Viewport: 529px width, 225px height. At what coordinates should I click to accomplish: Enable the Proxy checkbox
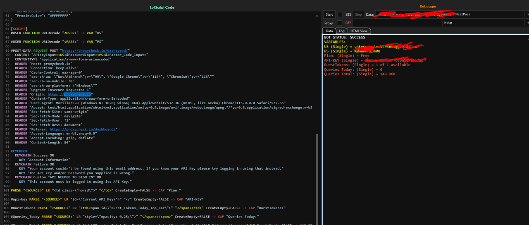coord(340,23)
